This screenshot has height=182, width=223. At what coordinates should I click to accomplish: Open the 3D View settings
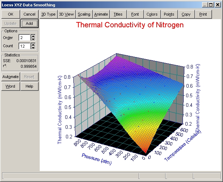click(x=66, y=14)
